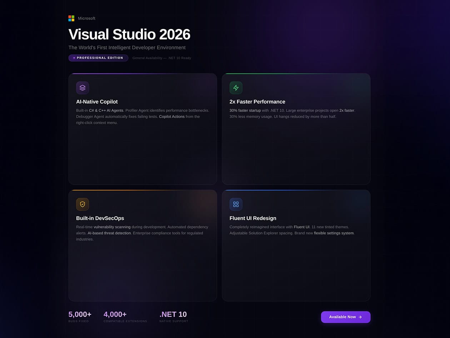Screen dimensions: 450x338
Task: Click the shield icon on Built-in DevSecOps card
Action: tap(82, 204)
